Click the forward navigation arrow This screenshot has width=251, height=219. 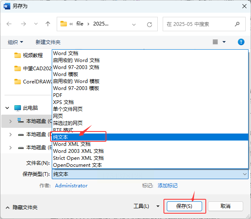23,24
